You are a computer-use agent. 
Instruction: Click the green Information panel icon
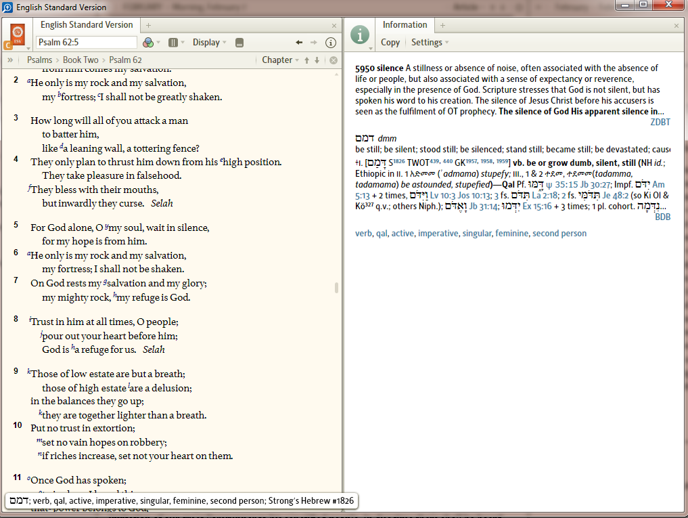click(360, 35)
